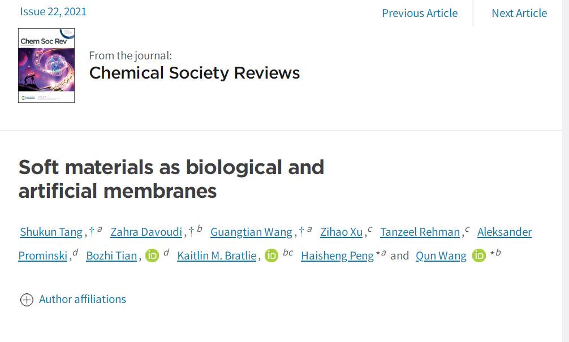Image resolution: width=569 pixels, height=342 pixels.
Task: Open the Chem Soc Rev cover thumbnail
Action: coord(46,66)
